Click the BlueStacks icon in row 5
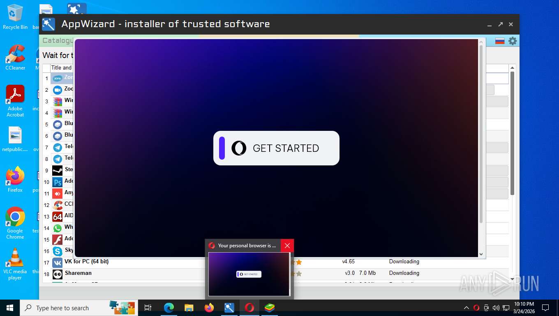 58,124
